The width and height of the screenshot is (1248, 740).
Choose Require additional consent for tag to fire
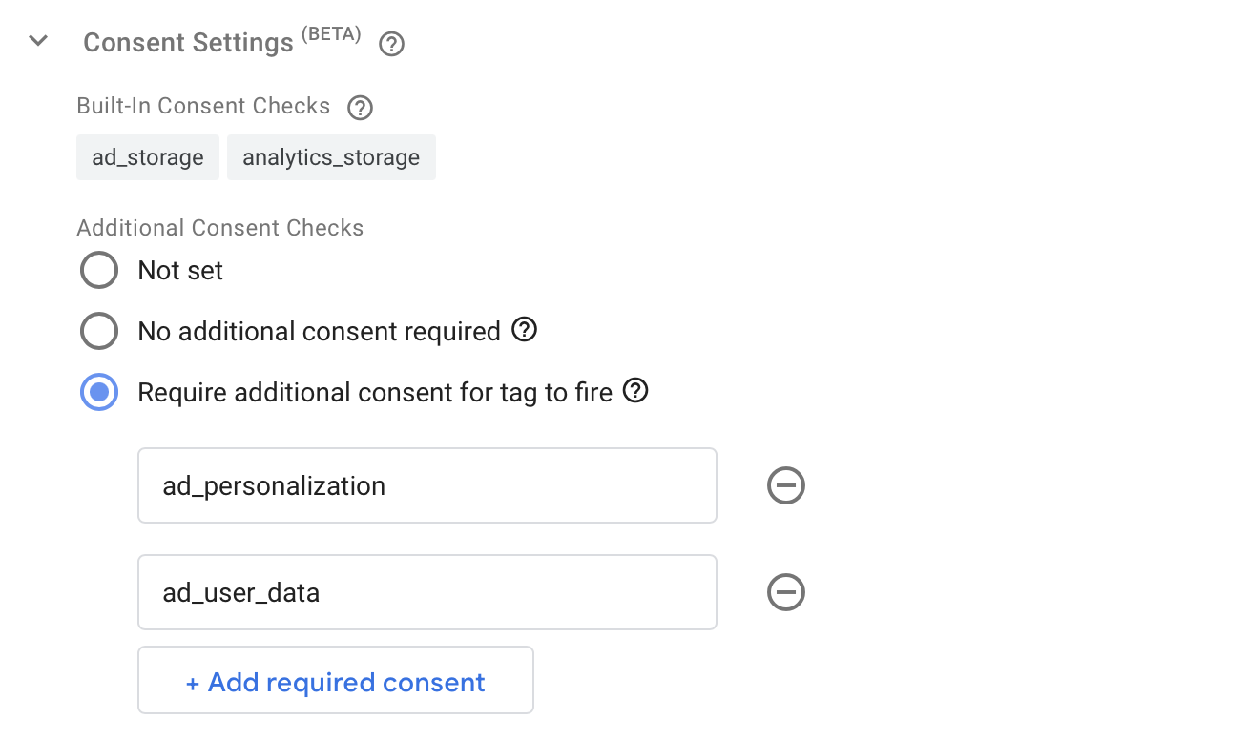(x=98, y=391)
